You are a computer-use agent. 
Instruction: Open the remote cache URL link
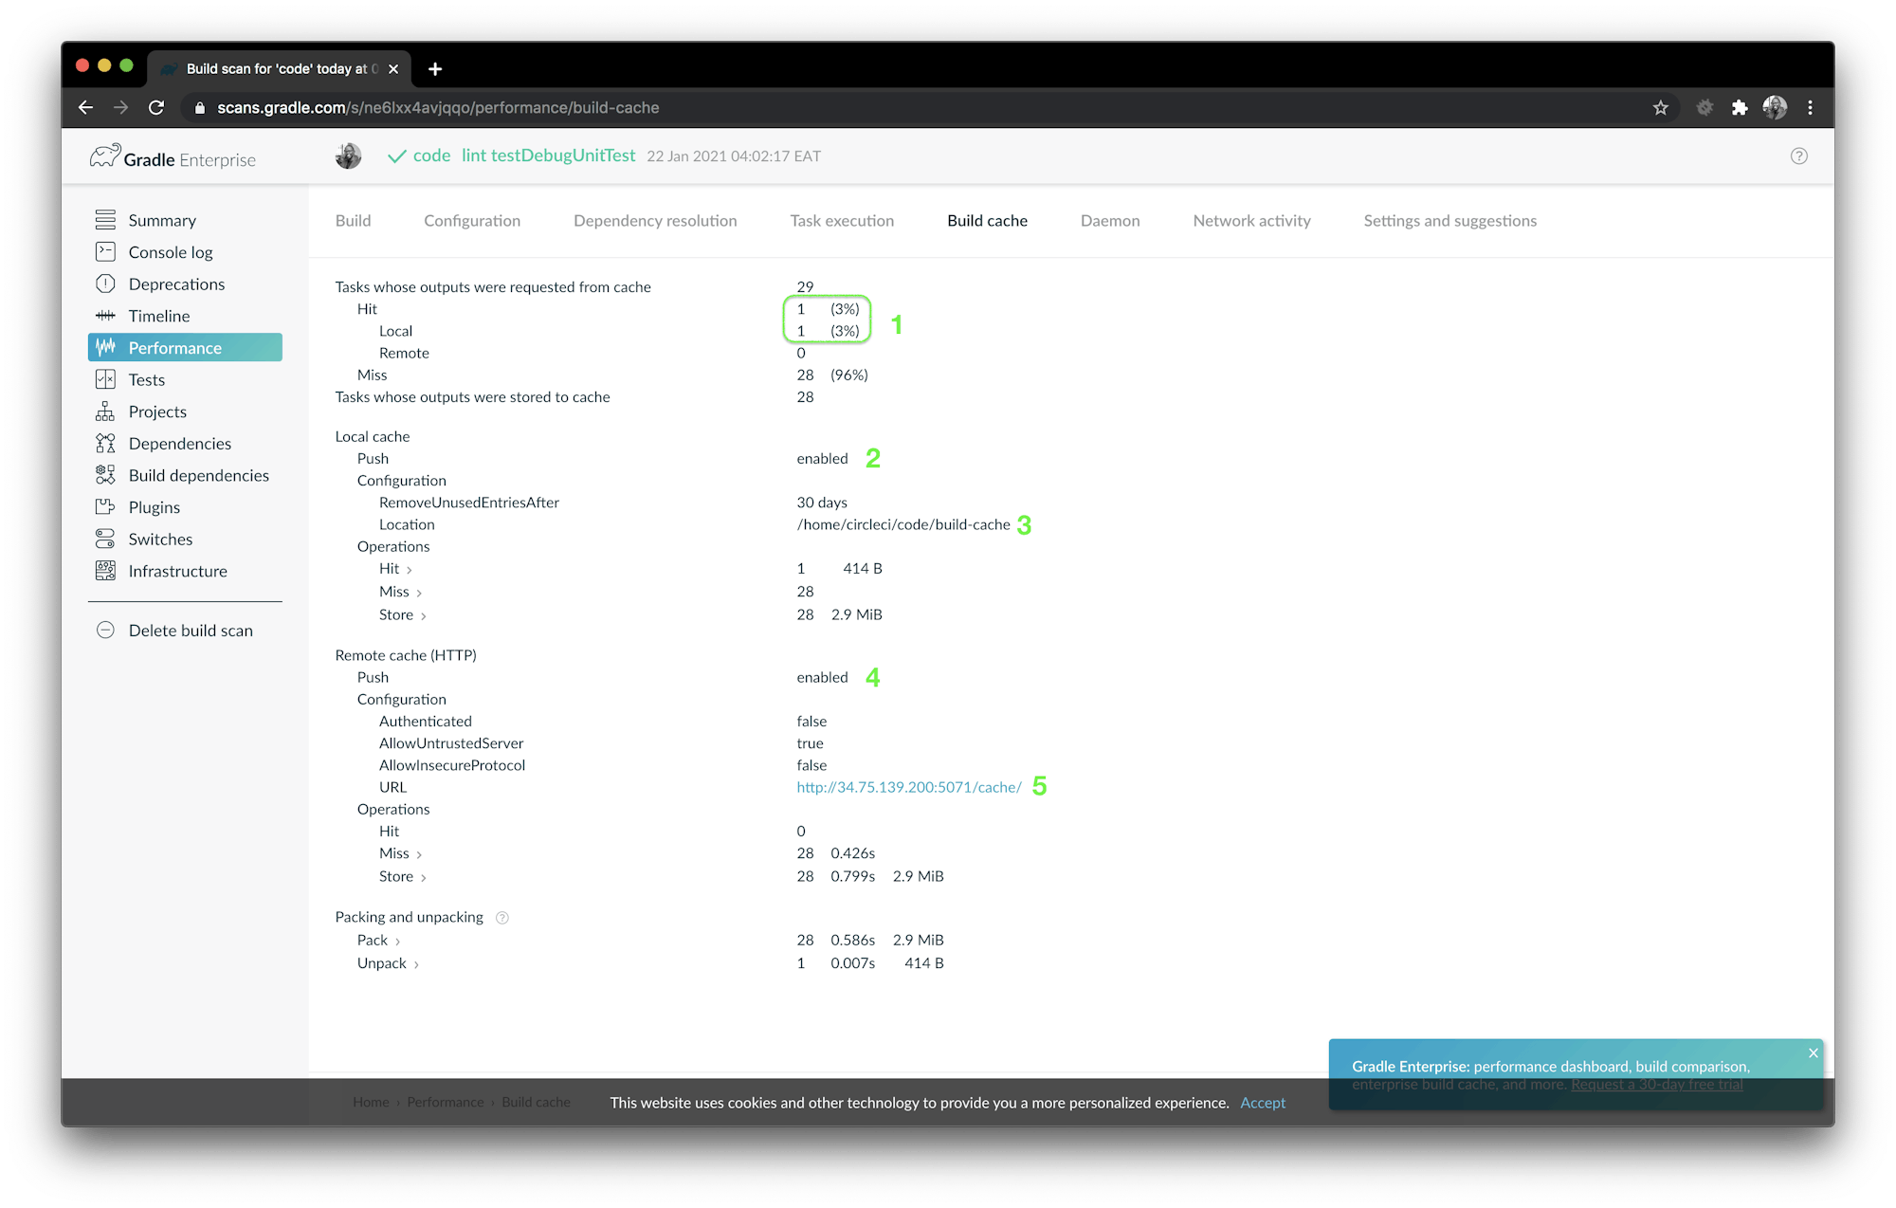pos(908,787)
